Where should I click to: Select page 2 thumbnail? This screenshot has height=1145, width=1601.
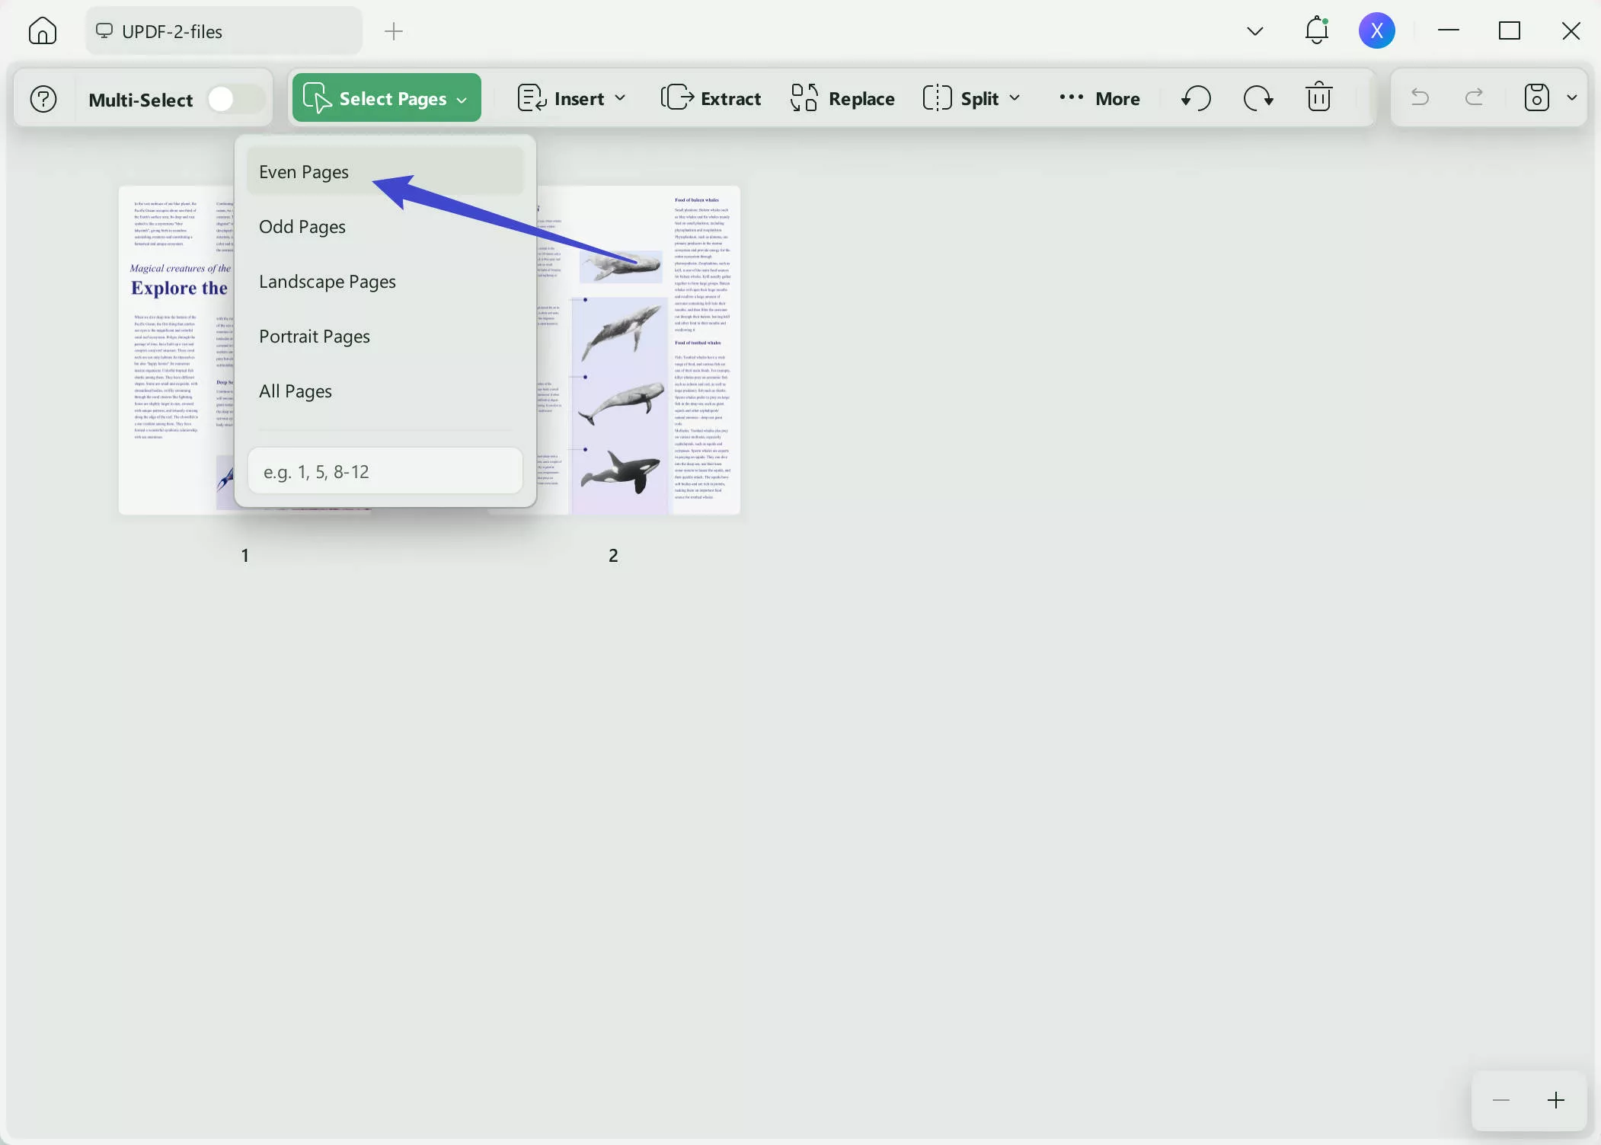tap(655, 350)
